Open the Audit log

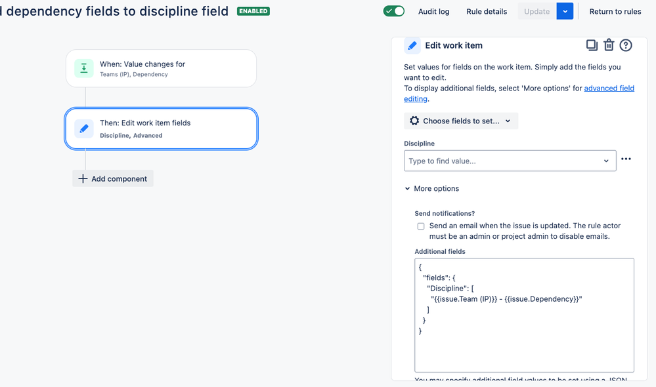(433, 12)
